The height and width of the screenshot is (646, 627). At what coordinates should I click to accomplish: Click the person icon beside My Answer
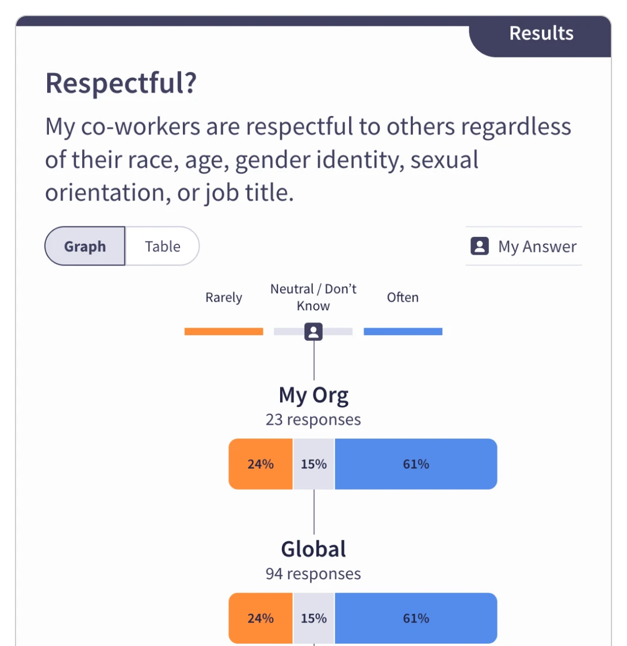[x=479, y=246]
